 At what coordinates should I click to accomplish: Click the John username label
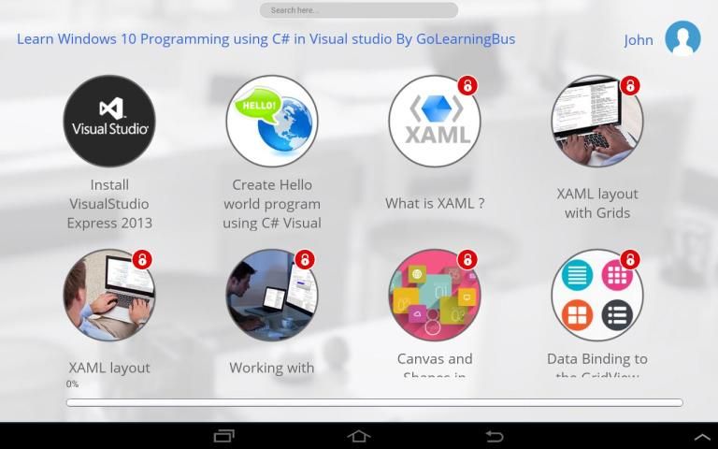(x=639, y=40)
